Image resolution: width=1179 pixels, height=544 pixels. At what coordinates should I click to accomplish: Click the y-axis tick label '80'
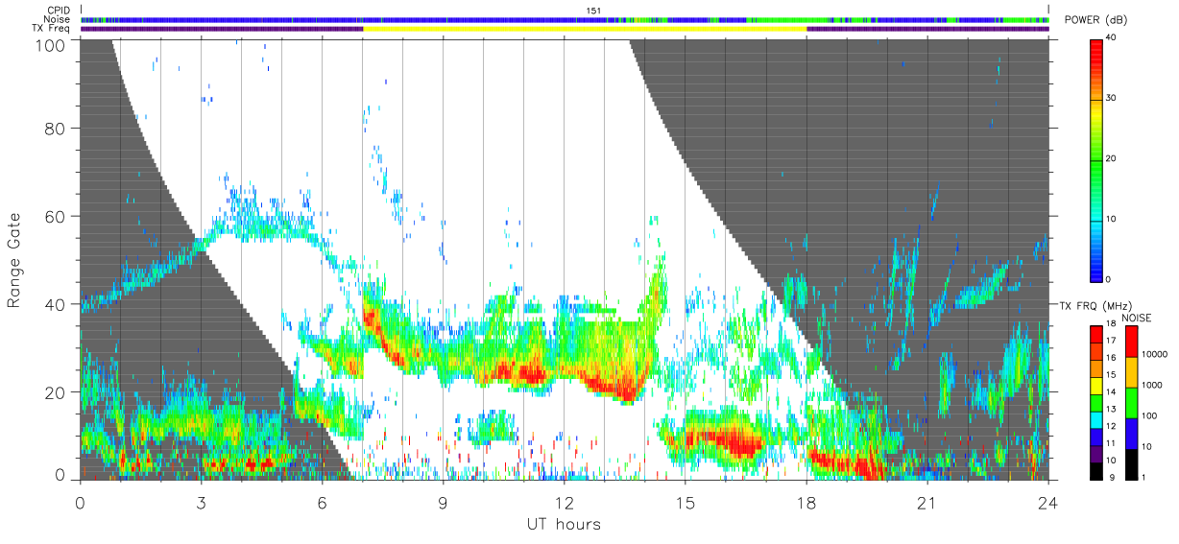click(55, 129)
